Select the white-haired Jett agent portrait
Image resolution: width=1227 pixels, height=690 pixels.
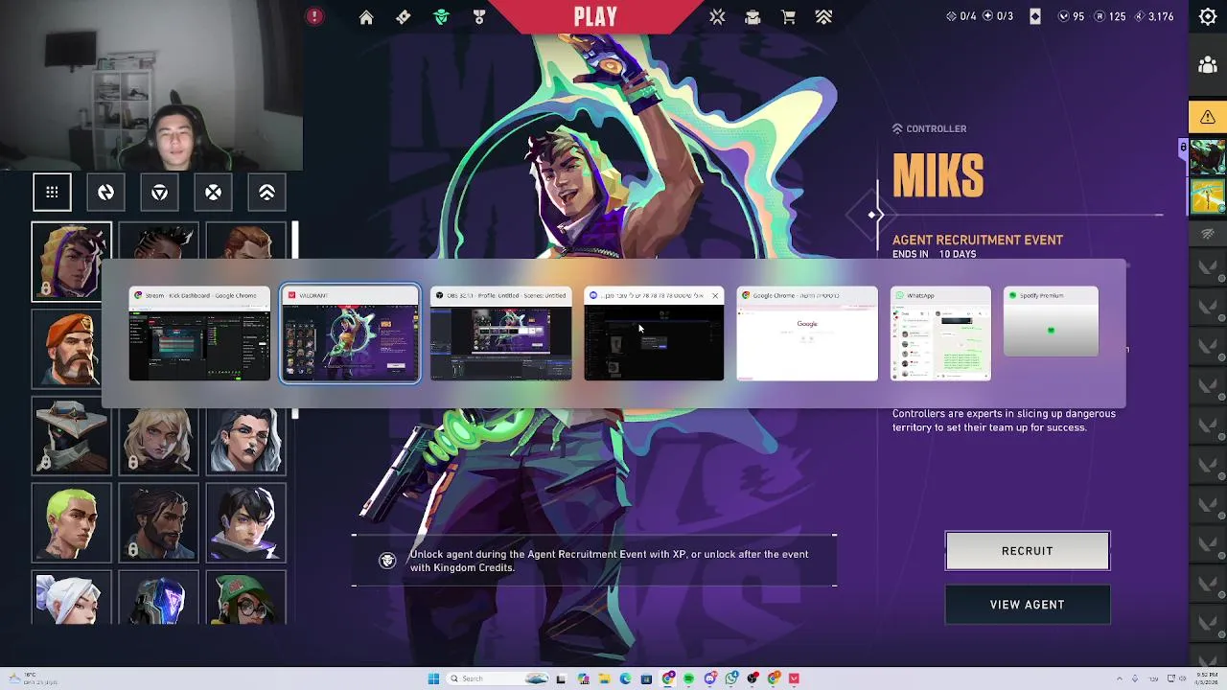(x=71, y=598)
